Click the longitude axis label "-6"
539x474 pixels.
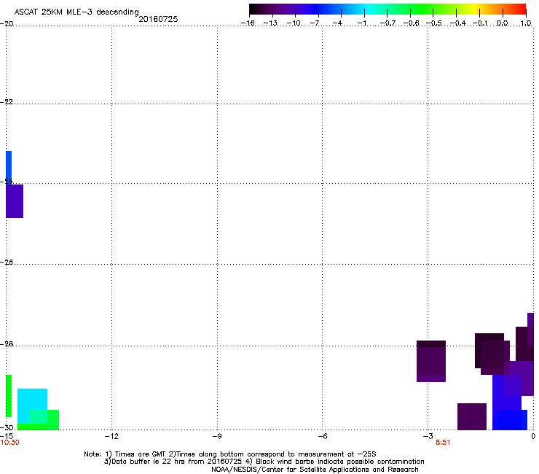322,437
